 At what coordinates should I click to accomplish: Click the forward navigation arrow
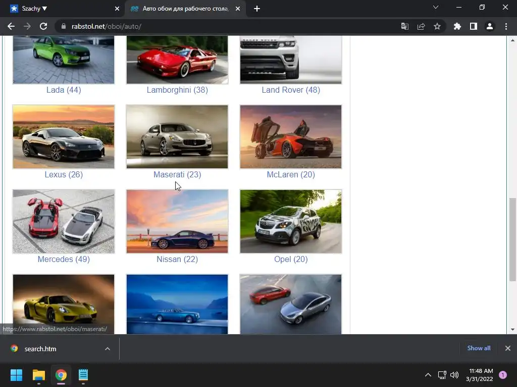27,26
